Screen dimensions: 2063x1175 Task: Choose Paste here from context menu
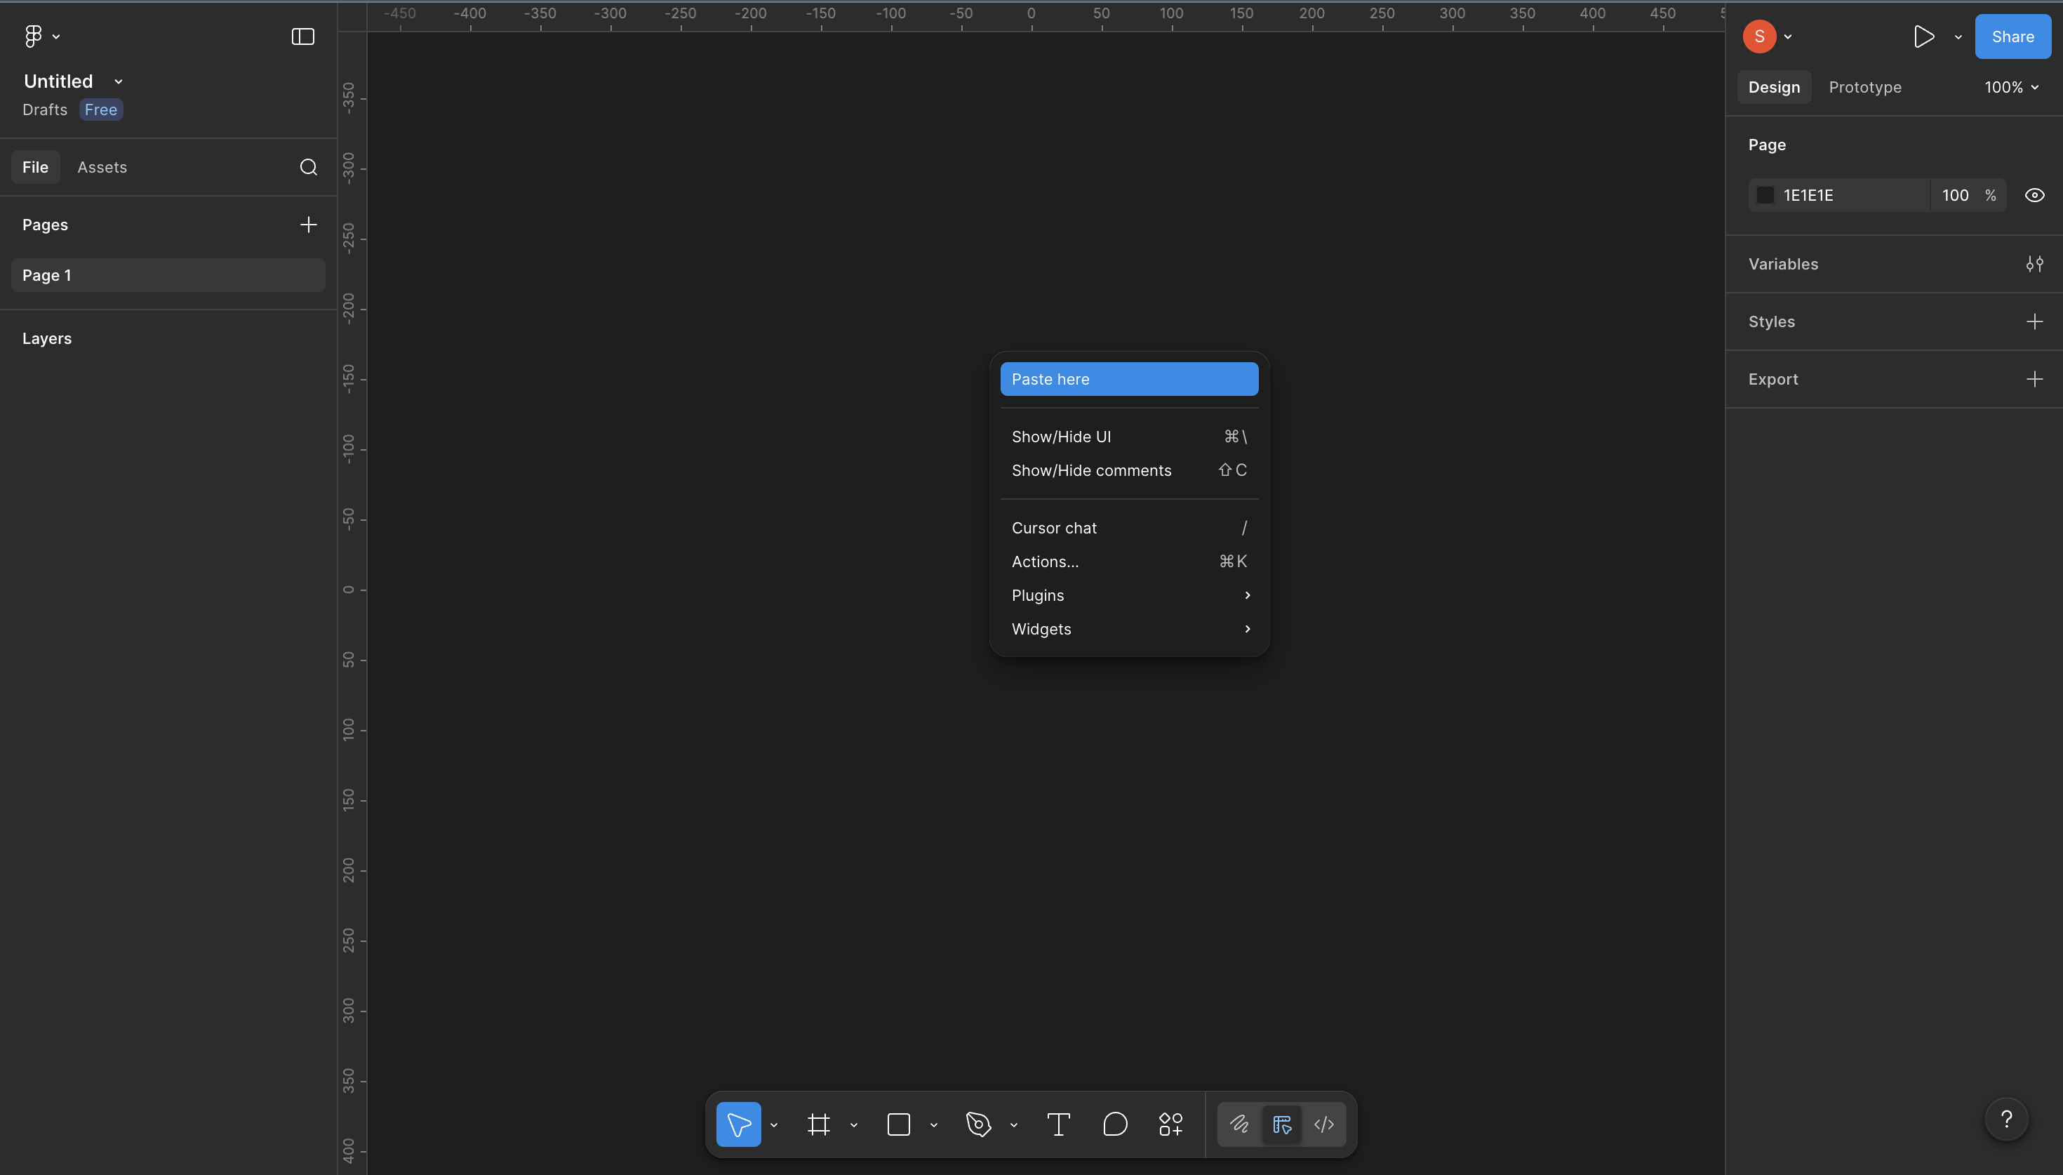pos(1128,378)
